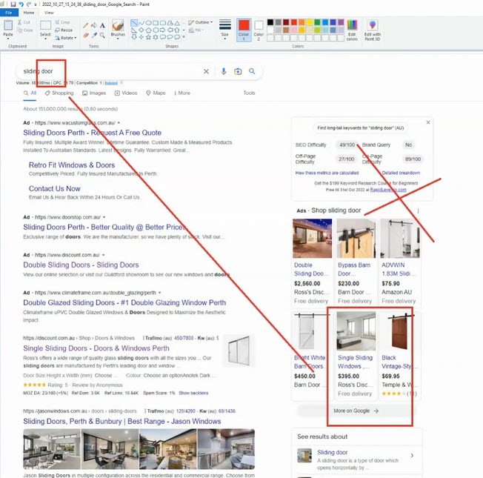Select the Triangle shape
The width and height of the screenshot is (483, 478).
coord(177,23)
